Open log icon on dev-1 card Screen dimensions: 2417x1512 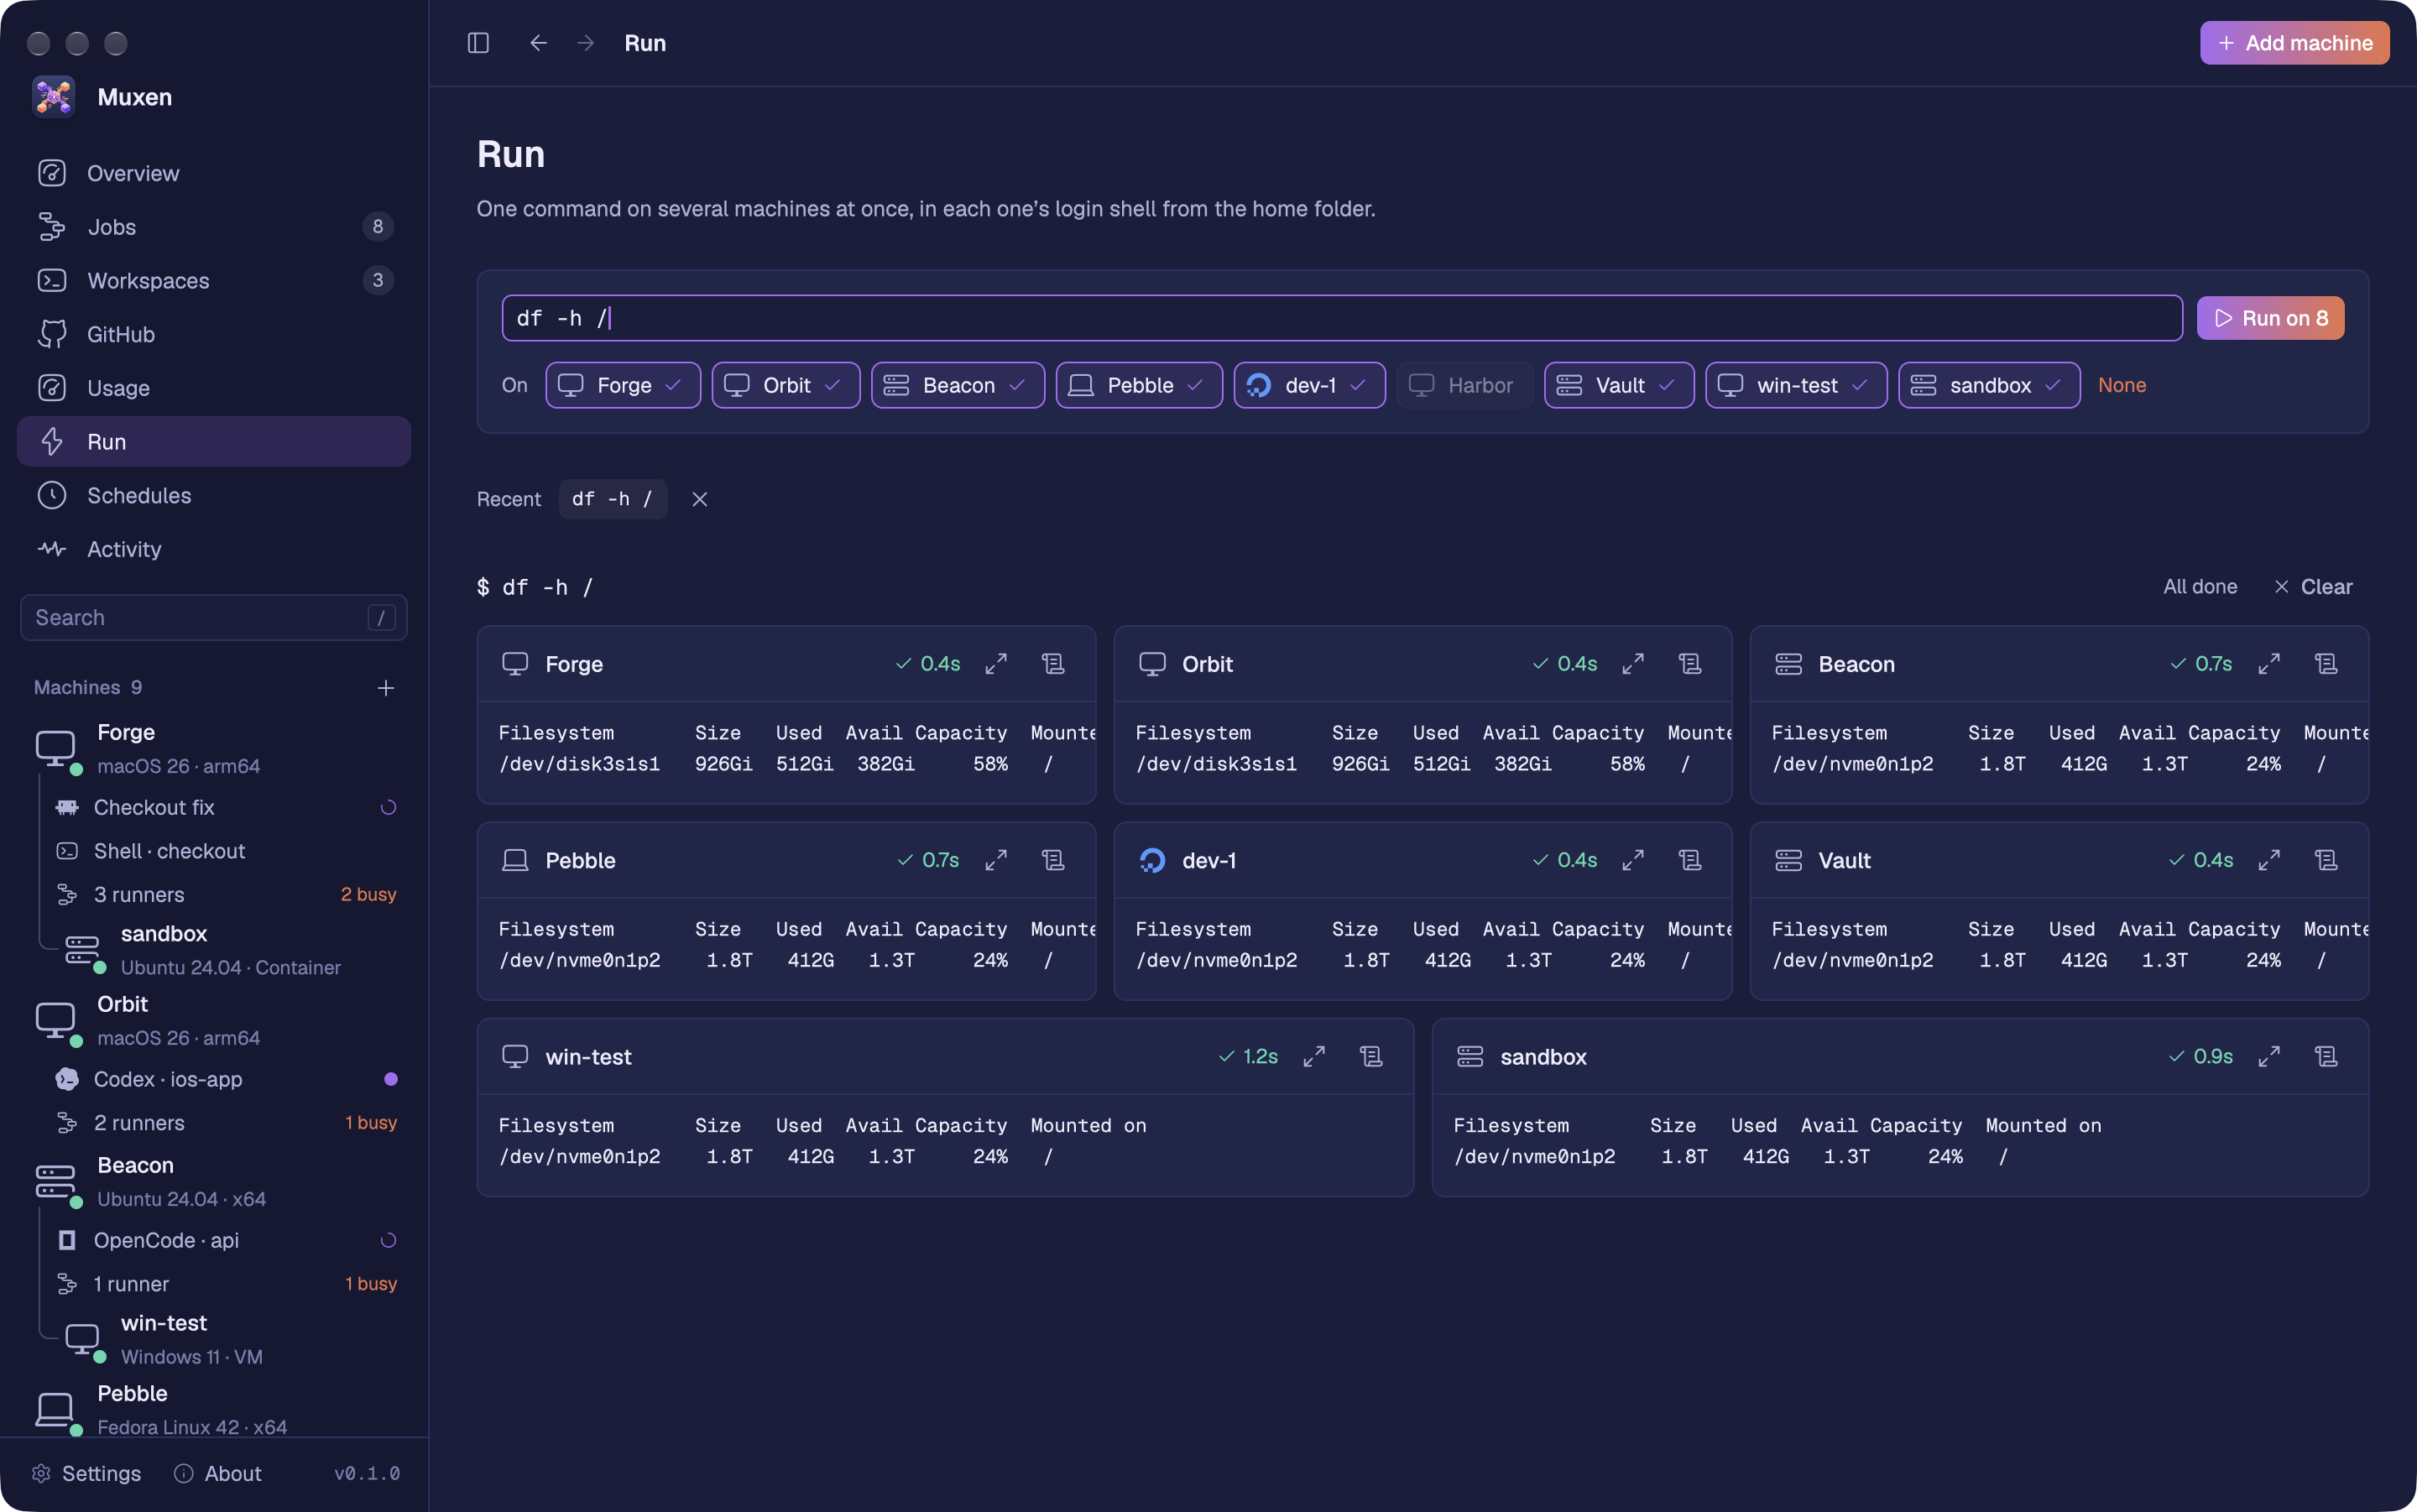(x=1690, y=860)
